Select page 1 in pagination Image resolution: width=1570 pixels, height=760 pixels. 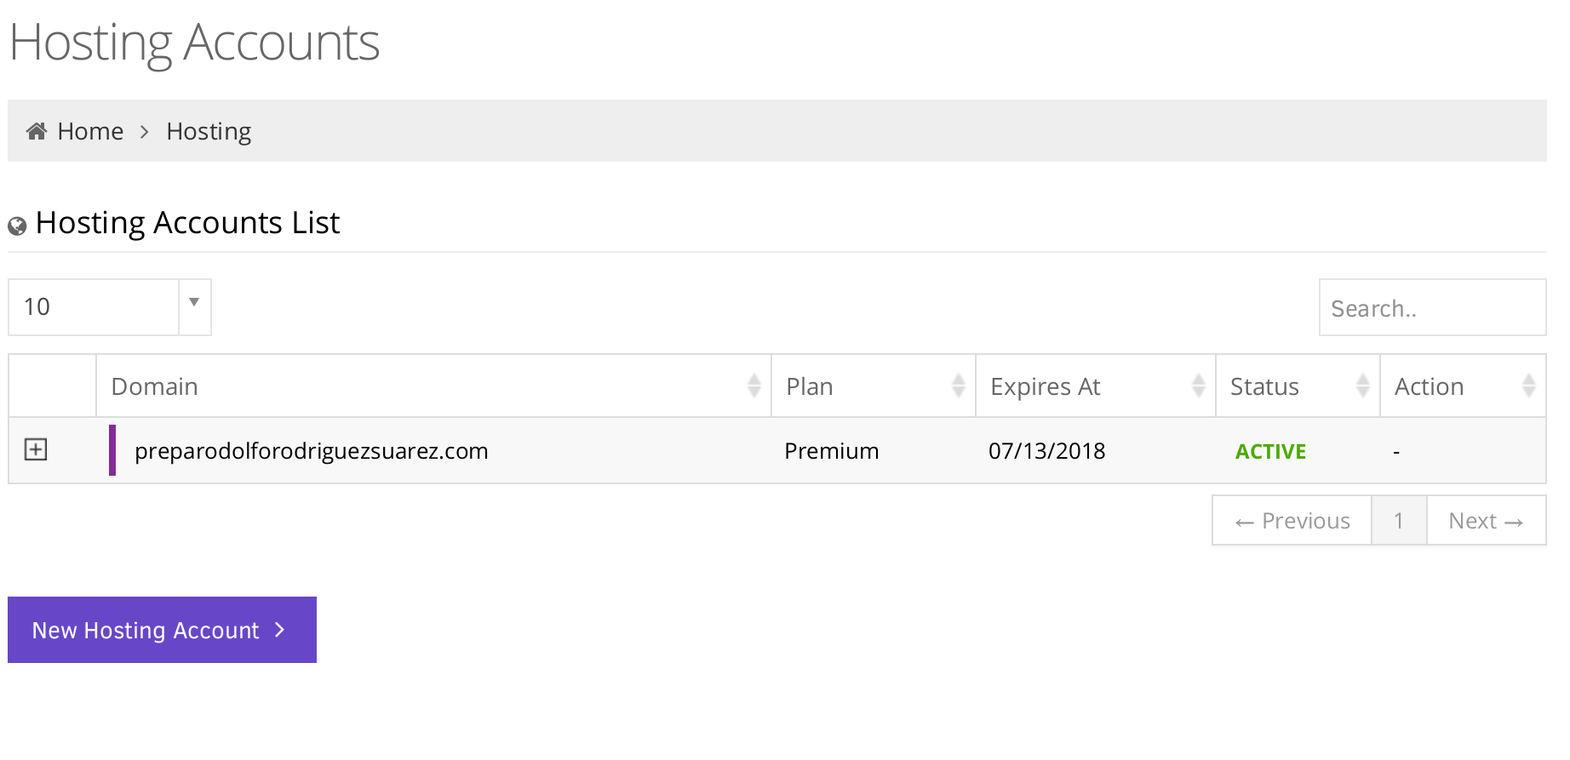coord(1399,521)
